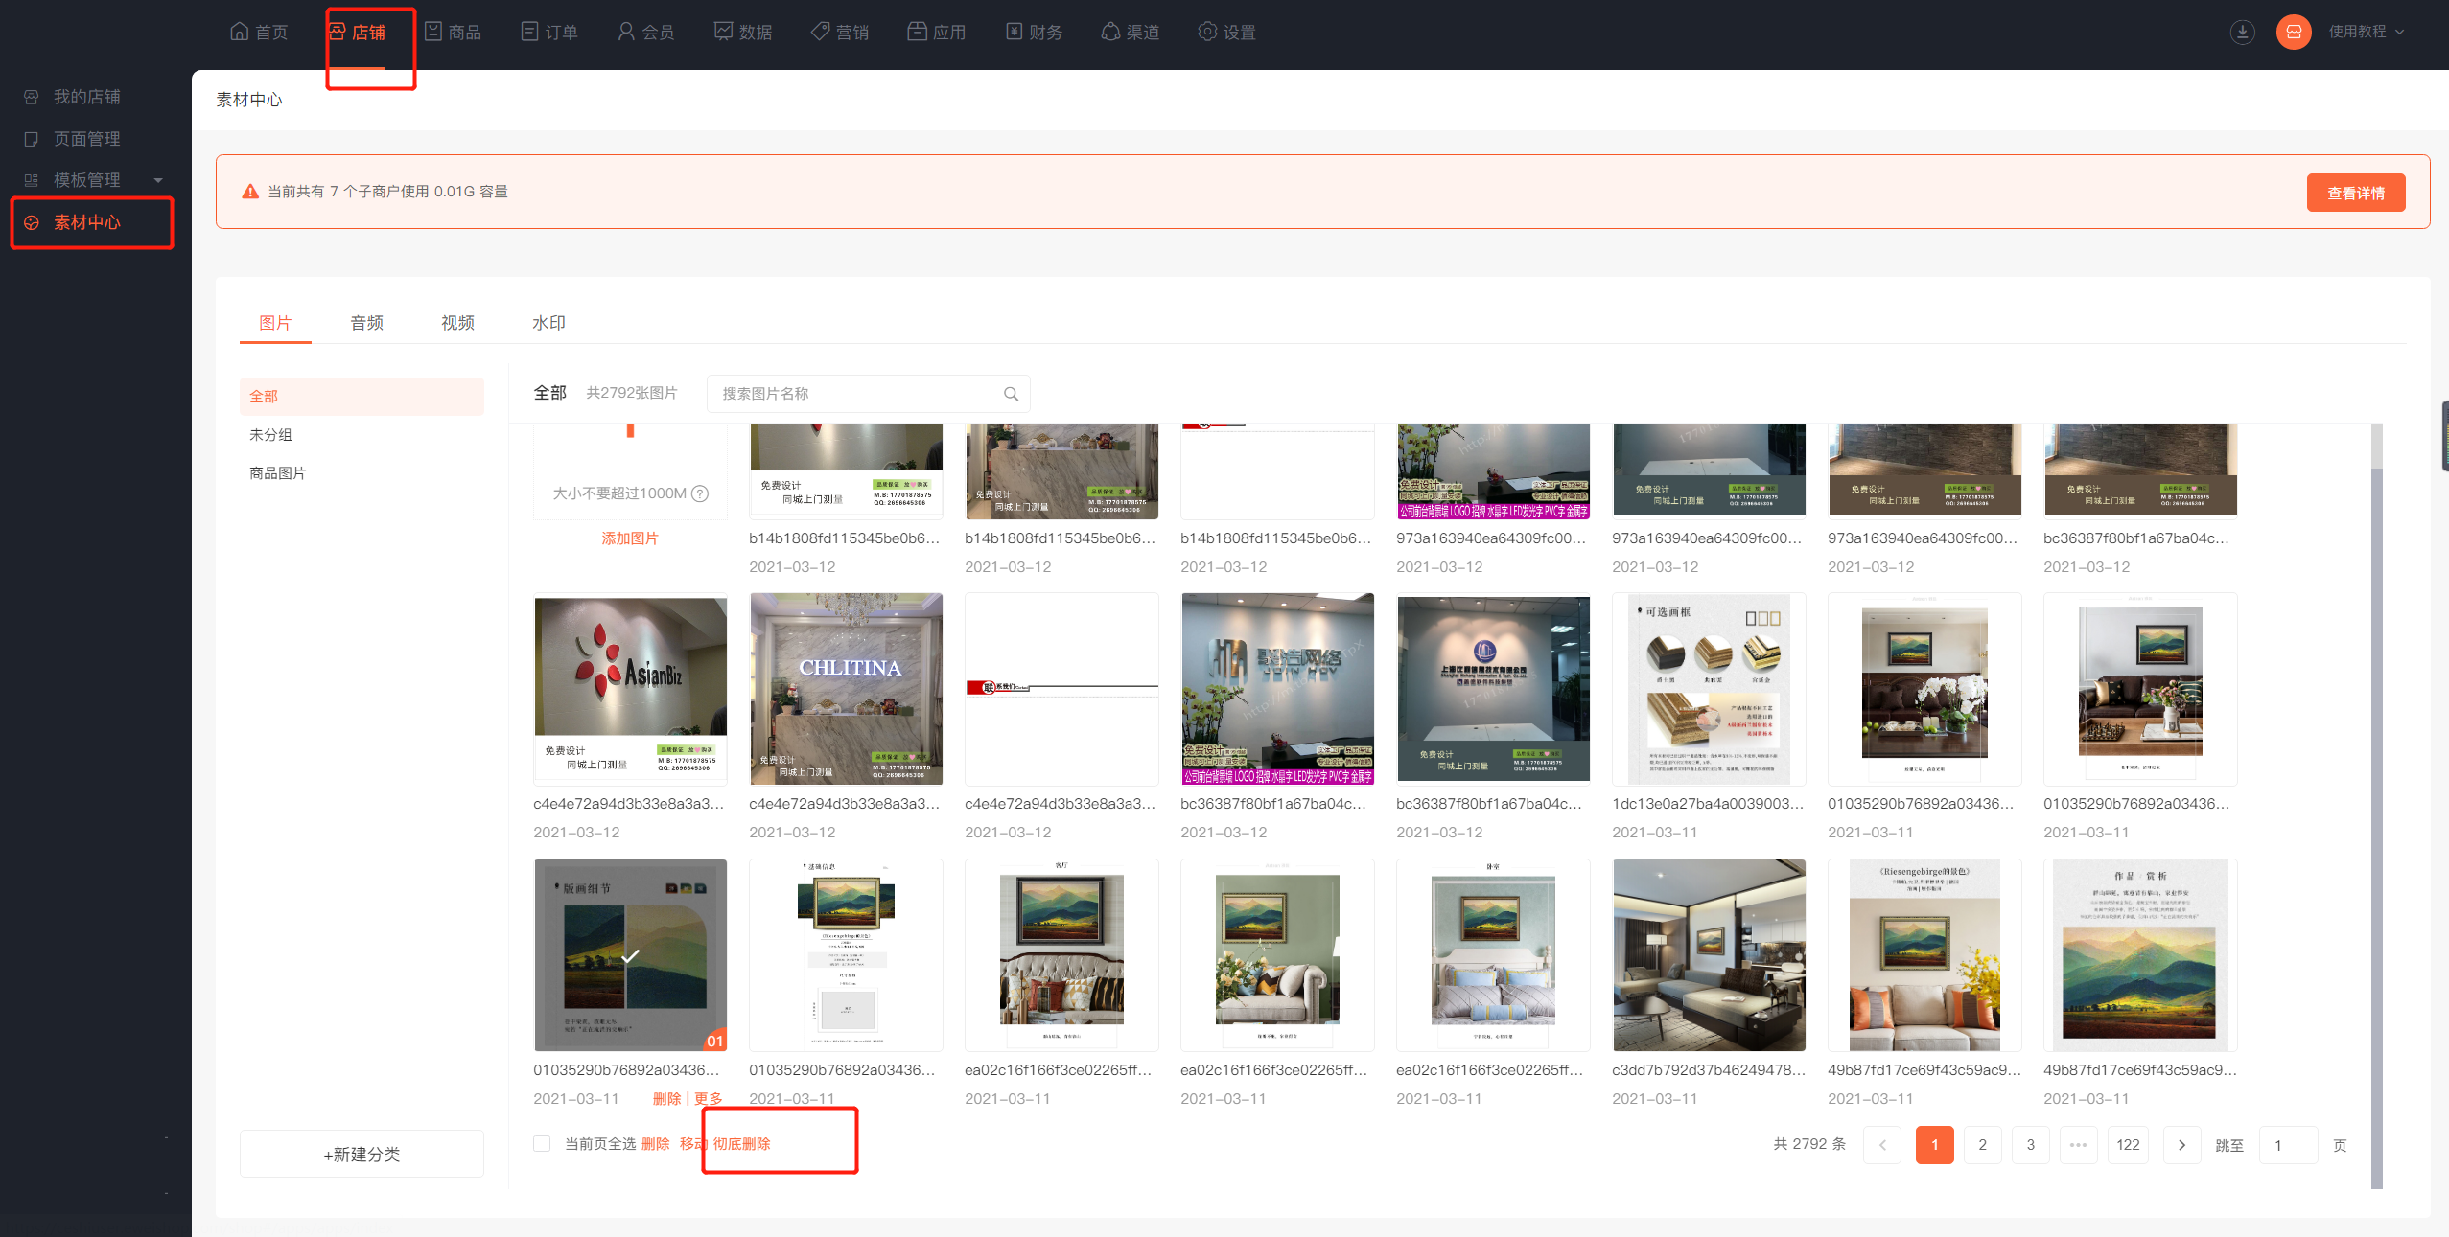The height and width of the screenshot is (1237, 2449).
Task: Click the download icon in top bar
Action: pyautogui.click(x=2242, y=32)
